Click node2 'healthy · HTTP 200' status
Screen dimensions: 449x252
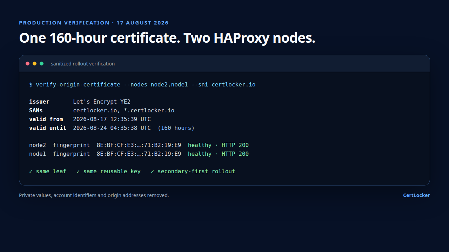click(x=218, y=145)
